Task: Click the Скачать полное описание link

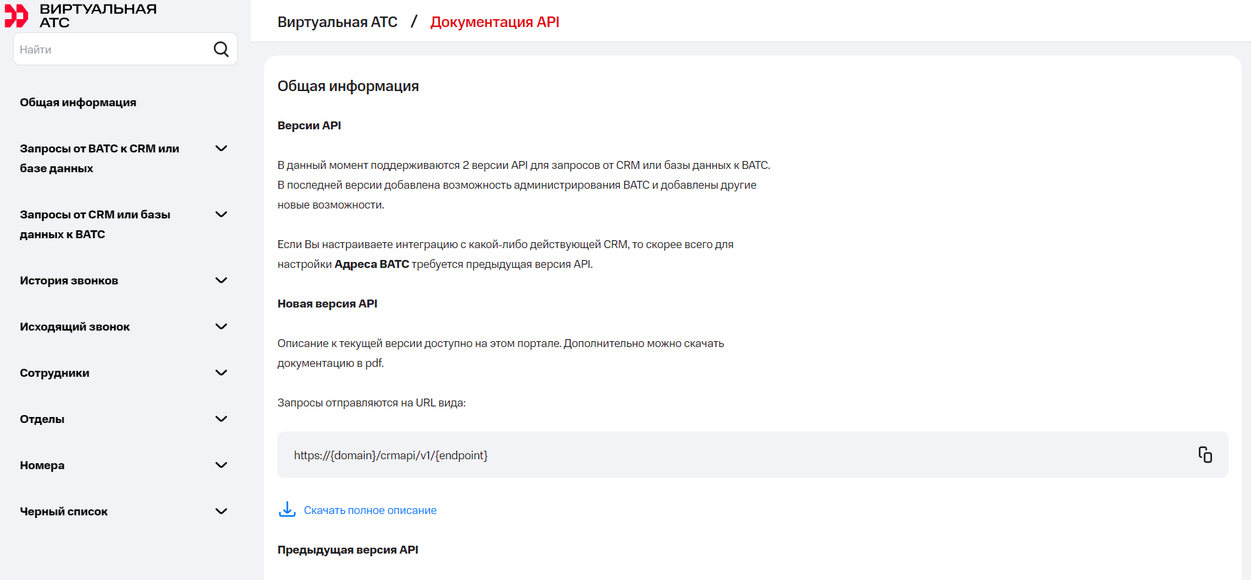Action: tap(370, 510)
